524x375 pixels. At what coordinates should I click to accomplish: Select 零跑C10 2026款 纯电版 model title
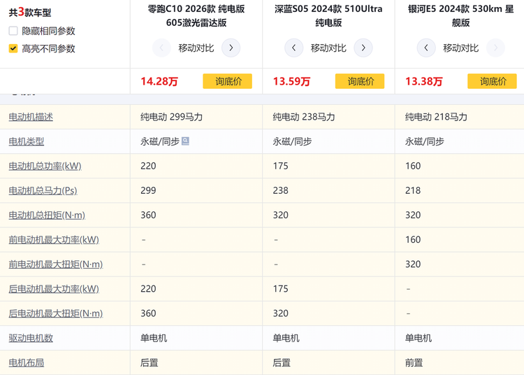click(196, 15)
